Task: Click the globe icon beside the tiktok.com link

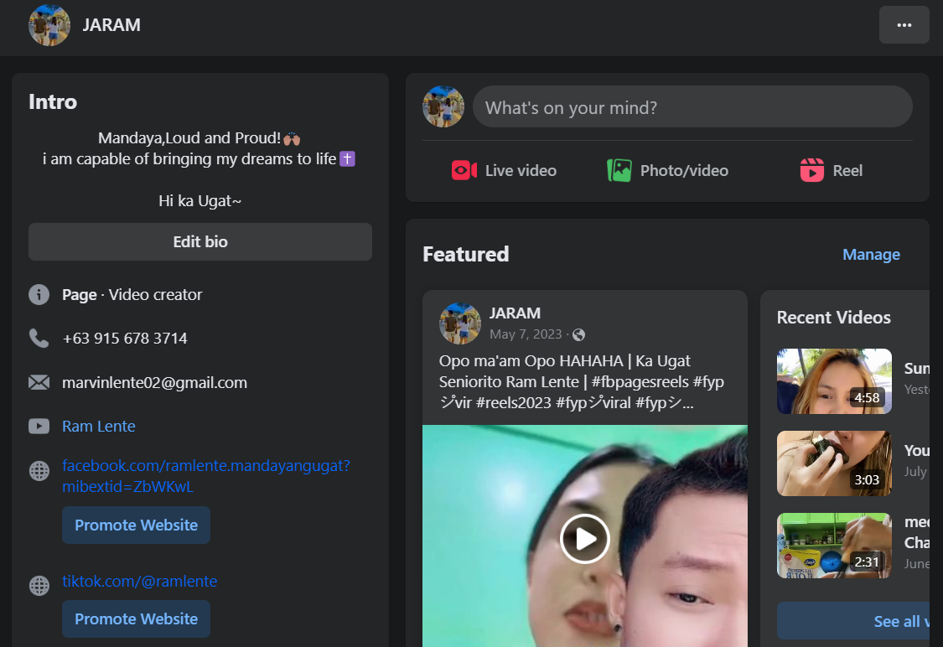Action: 39,585
